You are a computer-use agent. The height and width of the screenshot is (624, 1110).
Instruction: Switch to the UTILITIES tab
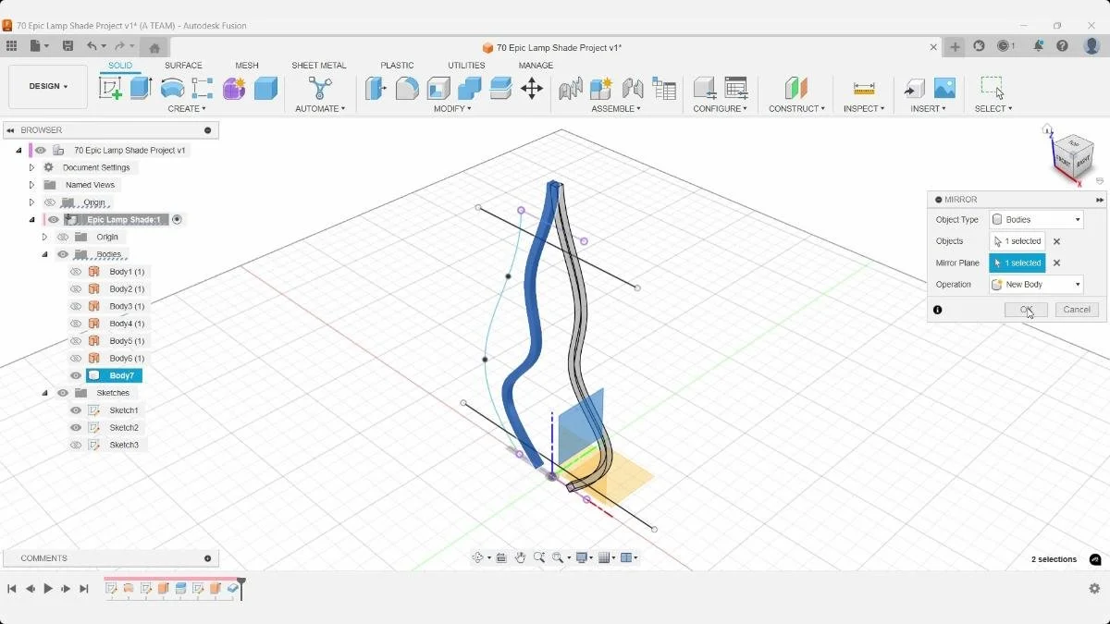point(466,66)
